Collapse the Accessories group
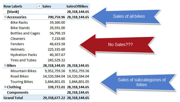Image resolution: width=180 pixels, height=102 pixels. point(5,17)
